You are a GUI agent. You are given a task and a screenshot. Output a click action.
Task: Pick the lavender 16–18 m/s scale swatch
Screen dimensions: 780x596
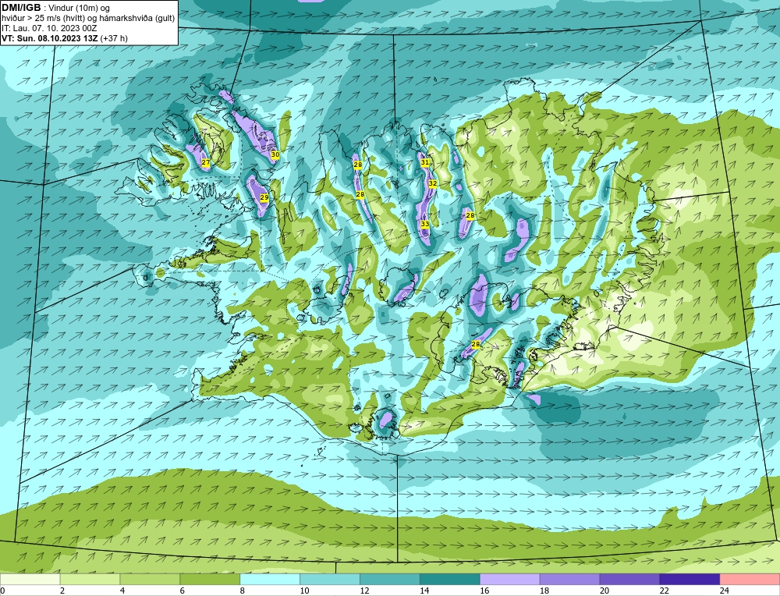click(x=510, y=580)
